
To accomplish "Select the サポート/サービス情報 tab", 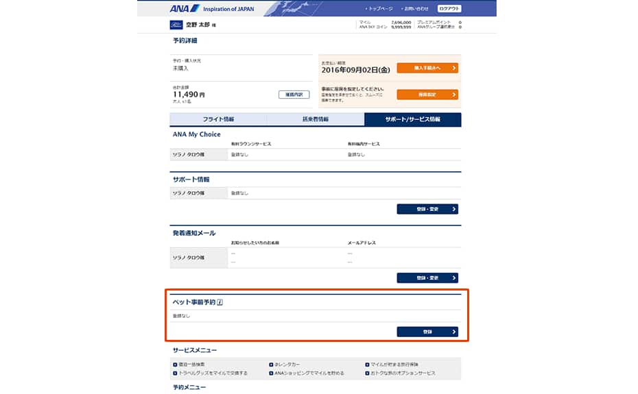I will (x=412, y=119).
